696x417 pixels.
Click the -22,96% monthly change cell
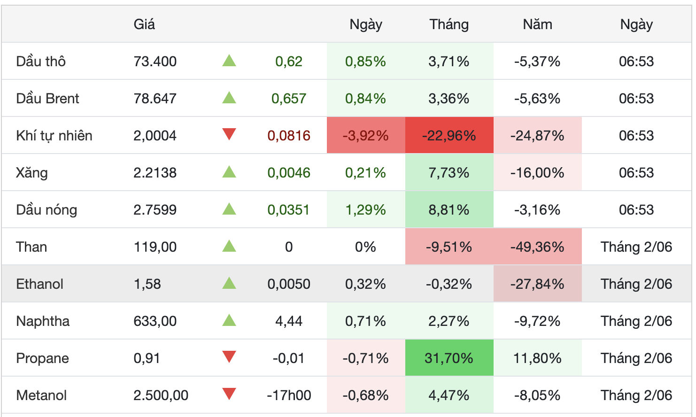449,136
